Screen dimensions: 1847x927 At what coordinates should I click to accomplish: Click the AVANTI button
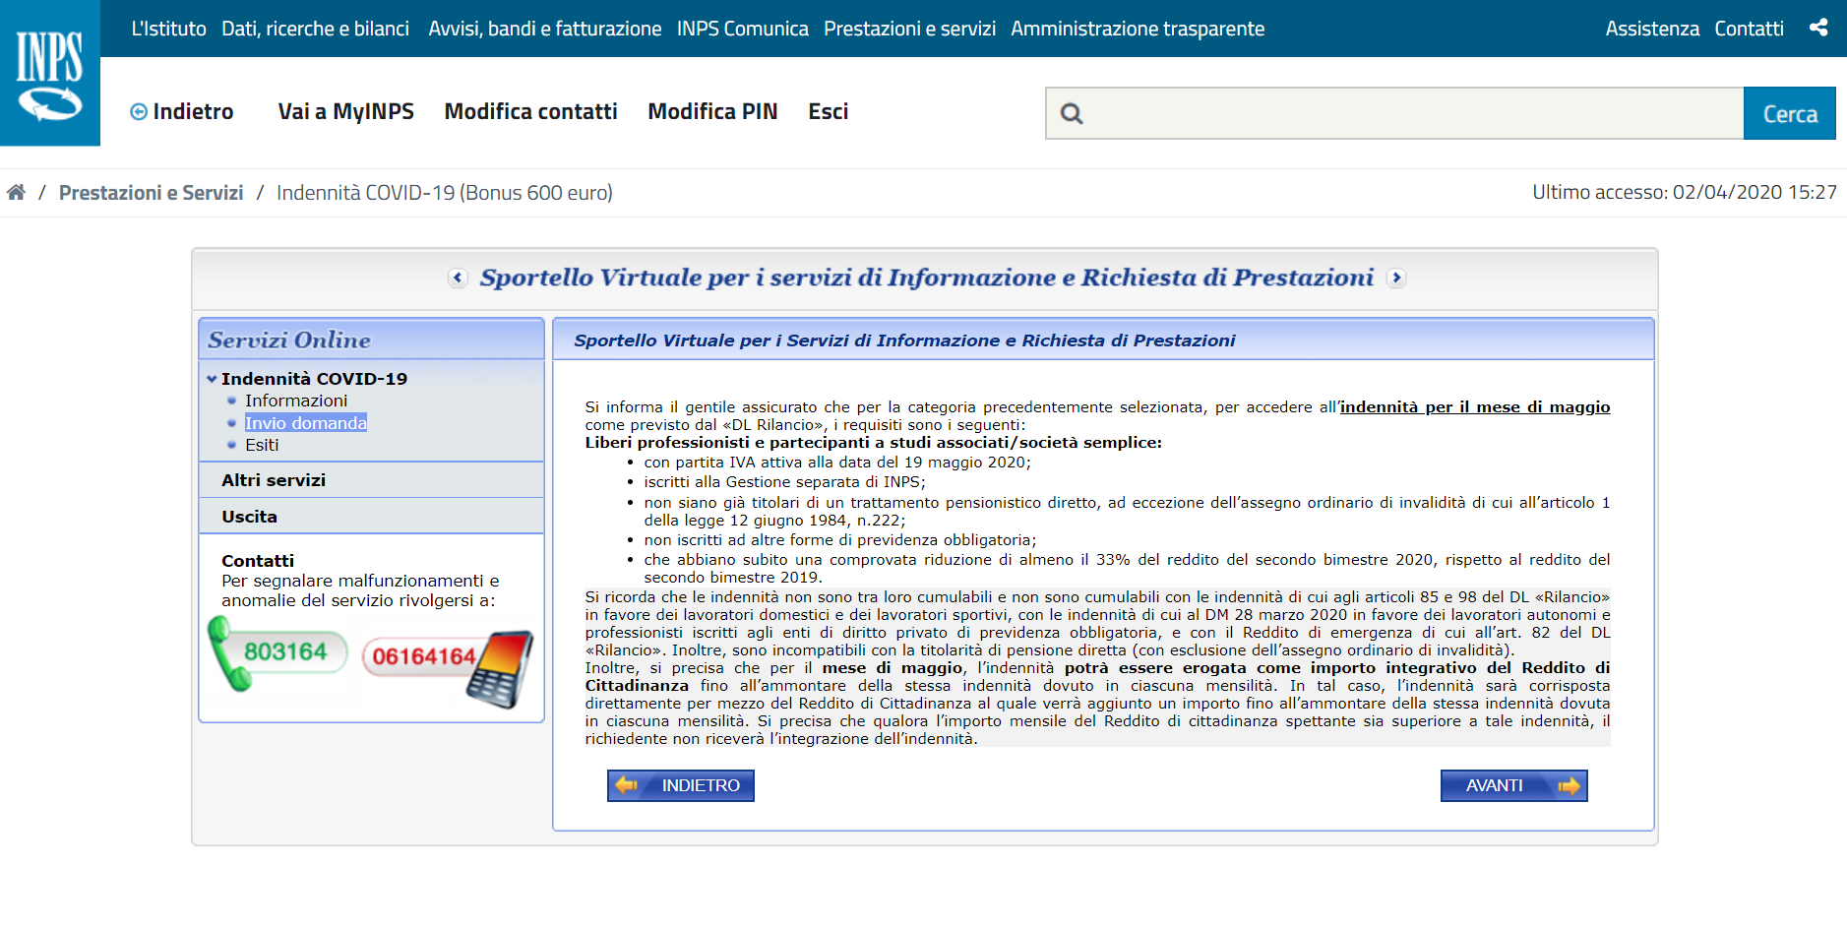click(x=1514, y=785)
